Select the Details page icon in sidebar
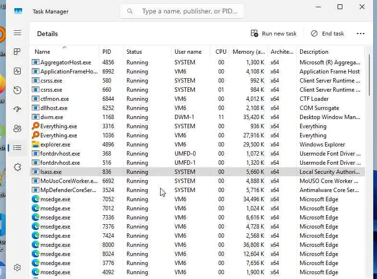 (17, 147)
